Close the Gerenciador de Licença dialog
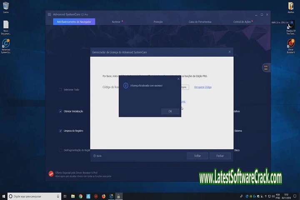Viewport: 300px width, 200px height. (x=230, y=52)
